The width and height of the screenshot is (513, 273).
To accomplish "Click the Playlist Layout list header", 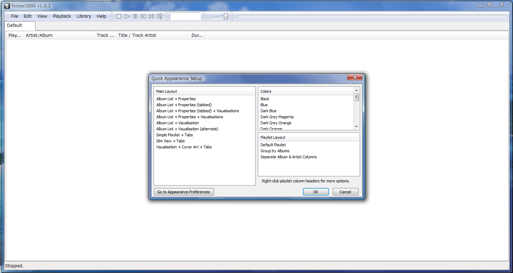I will [x=309, y=137].
